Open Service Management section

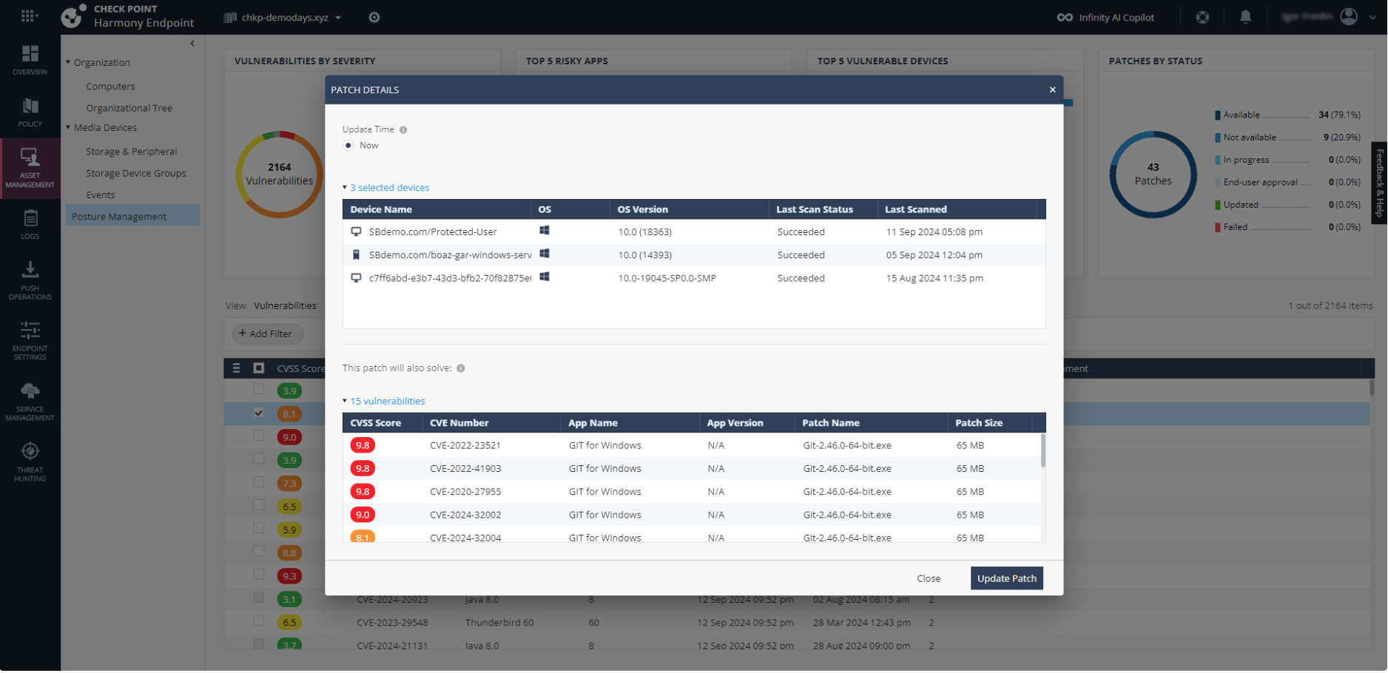(x=30, y=402)
